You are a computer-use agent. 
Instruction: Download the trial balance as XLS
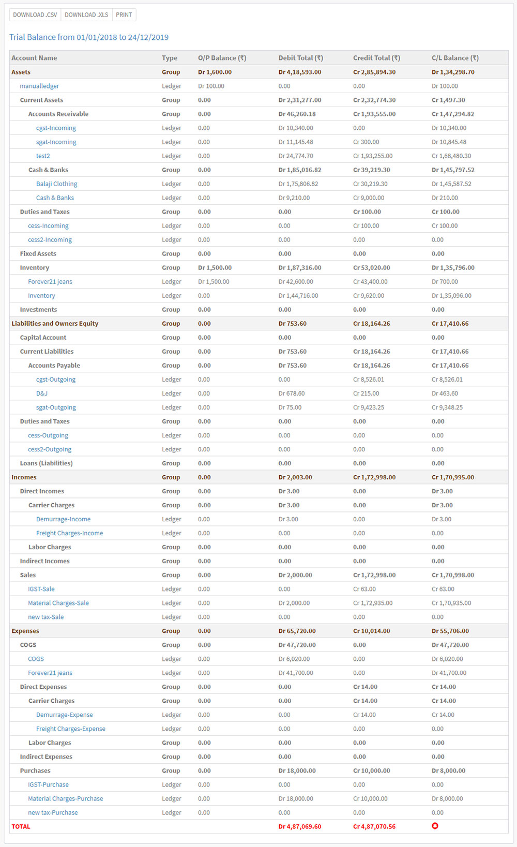pos(86,15)
